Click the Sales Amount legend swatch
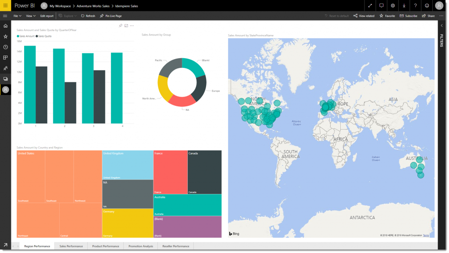This screenshot has width=449, height=253. [x=18, y=36]
